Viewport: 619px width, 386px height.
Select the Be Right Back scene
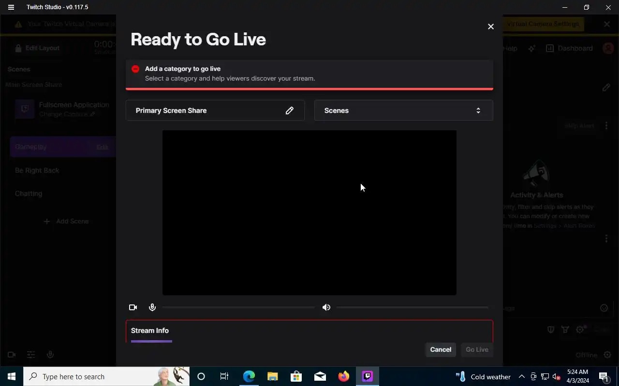click(x=37, y=170)
